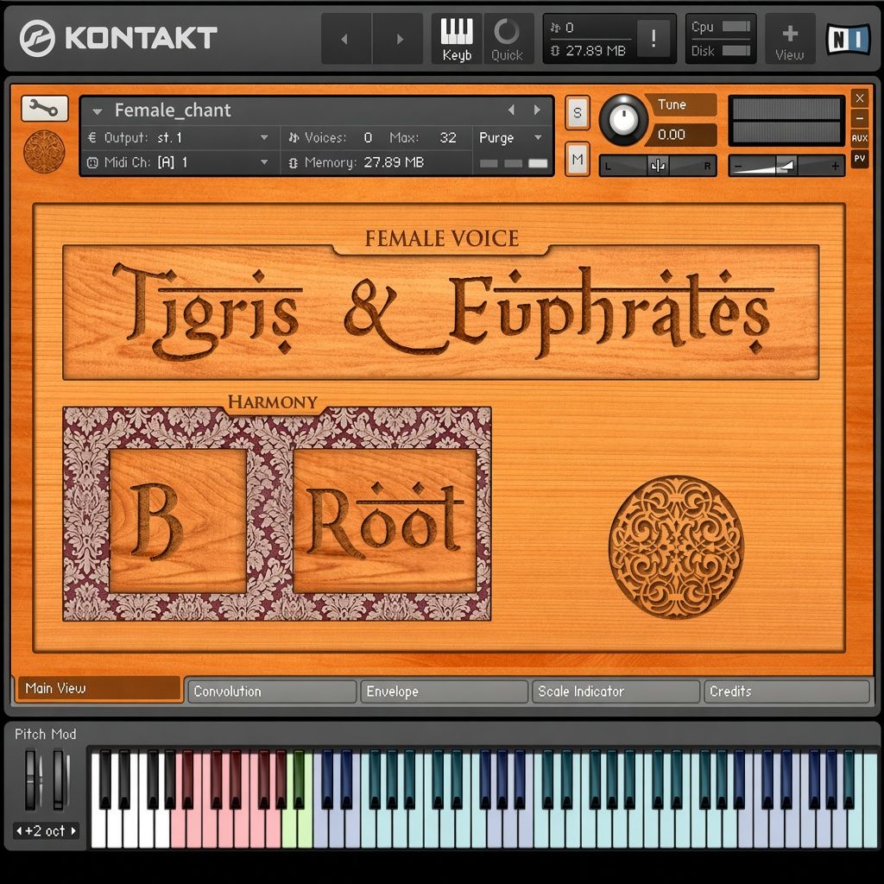Open the Output st. 1 dropdown
884x884 pixels.
[180, 137]
